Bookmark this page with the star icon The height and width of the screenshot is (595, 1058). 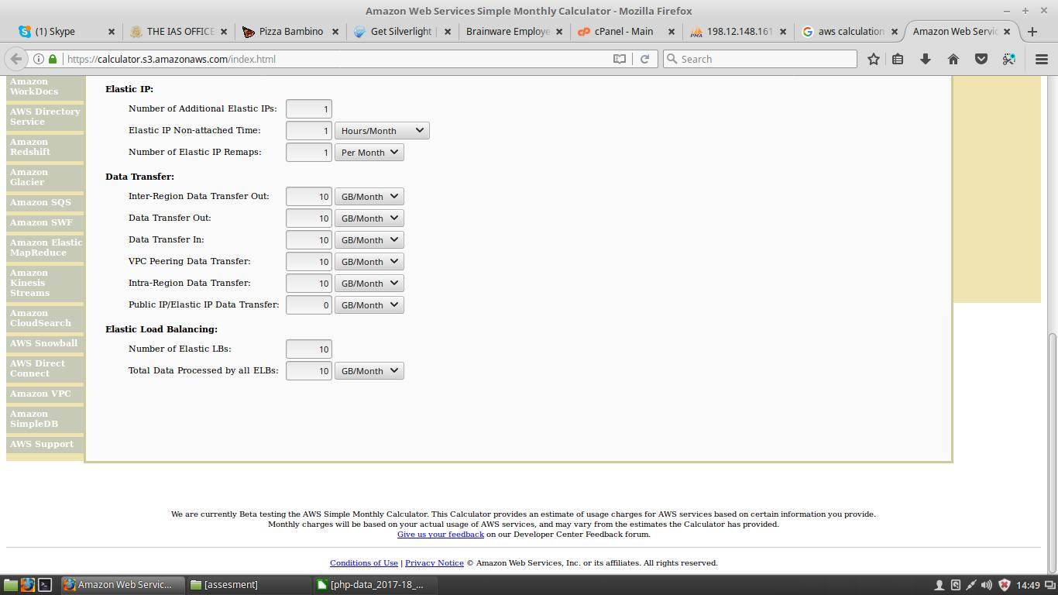874,59
